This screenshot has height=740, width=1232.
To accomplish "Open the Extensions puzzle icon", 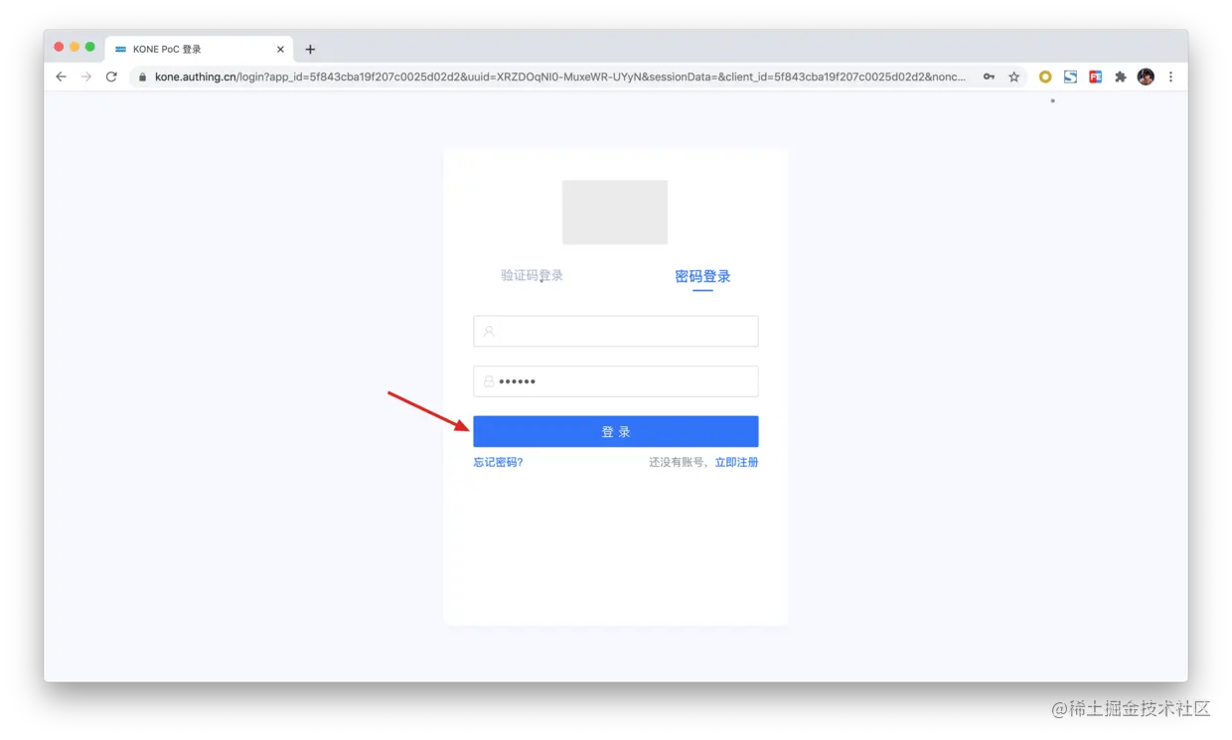I will [1120, 76].
